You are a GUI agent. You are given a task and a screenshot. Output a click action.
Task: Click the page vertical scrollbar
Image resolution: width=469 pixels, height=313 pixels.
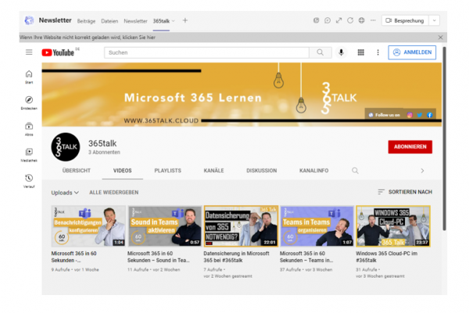click(444, 139)
